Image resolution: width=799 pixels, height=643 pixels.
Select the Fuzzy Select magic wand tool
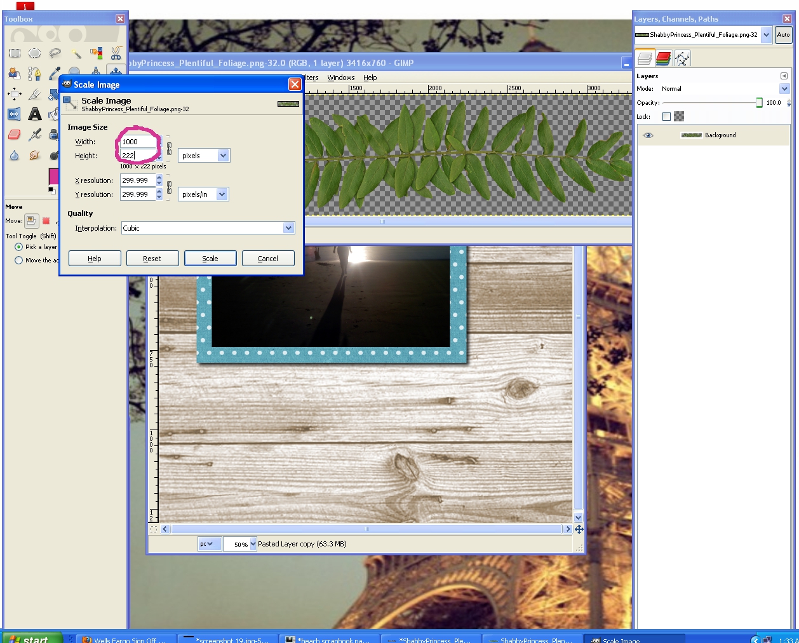77,53
